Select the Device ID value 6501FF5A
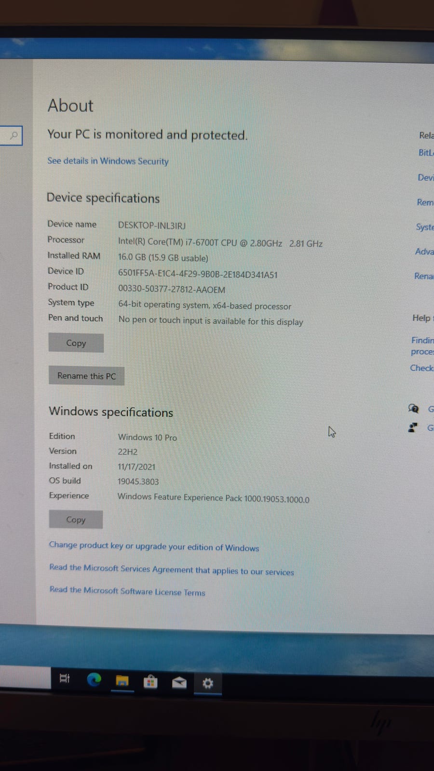 (x=198, y=275)
